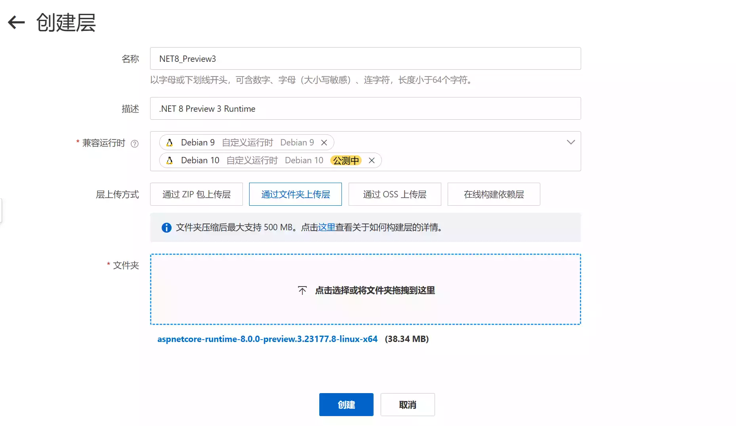Click the Debian 9 penguin icon
The height and width of the screenshot is (426, 736).
[x=170, y=143]
